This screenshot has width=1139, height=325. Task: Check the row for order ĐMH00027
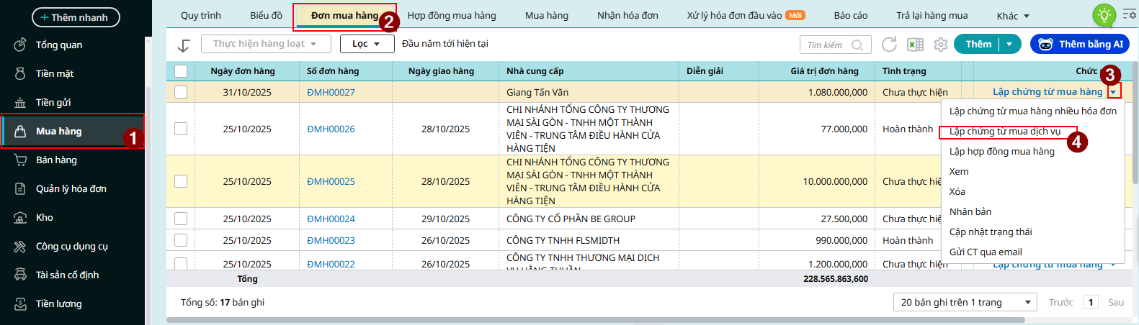pos(181,92)
